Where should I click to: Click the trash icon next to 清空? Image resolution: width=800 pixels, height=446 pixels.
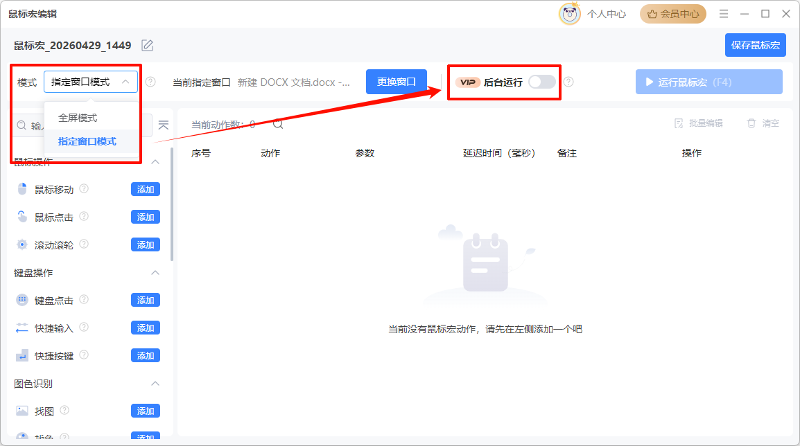(x=751, y=123)
